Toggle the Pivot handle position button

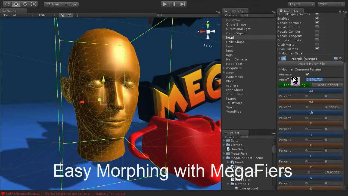tap(53, 4)
